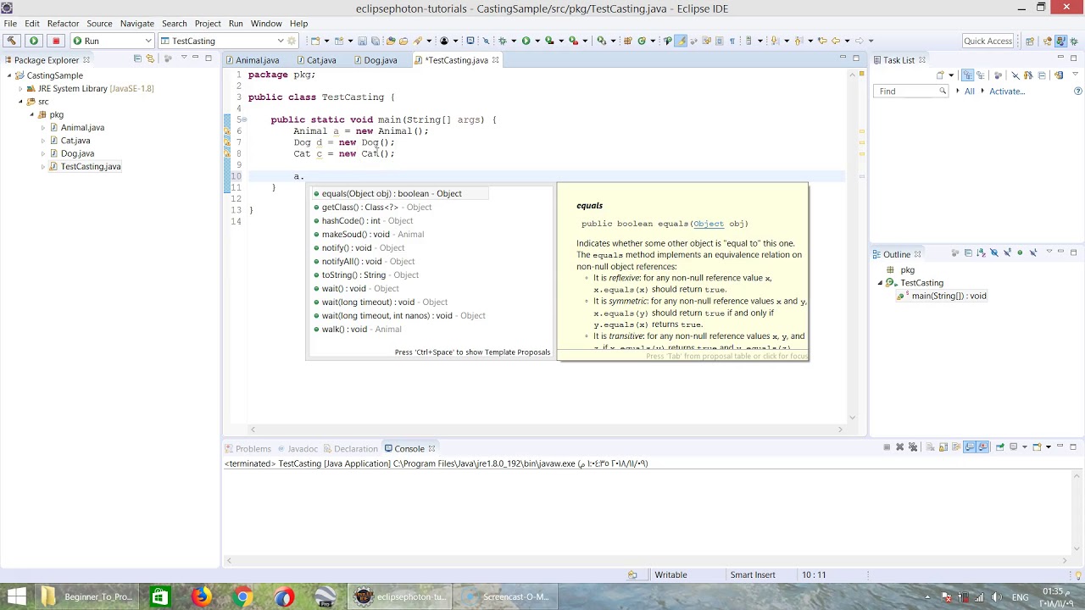Click the Back navigation arrow in the toolbar

(x=835, y=41)
